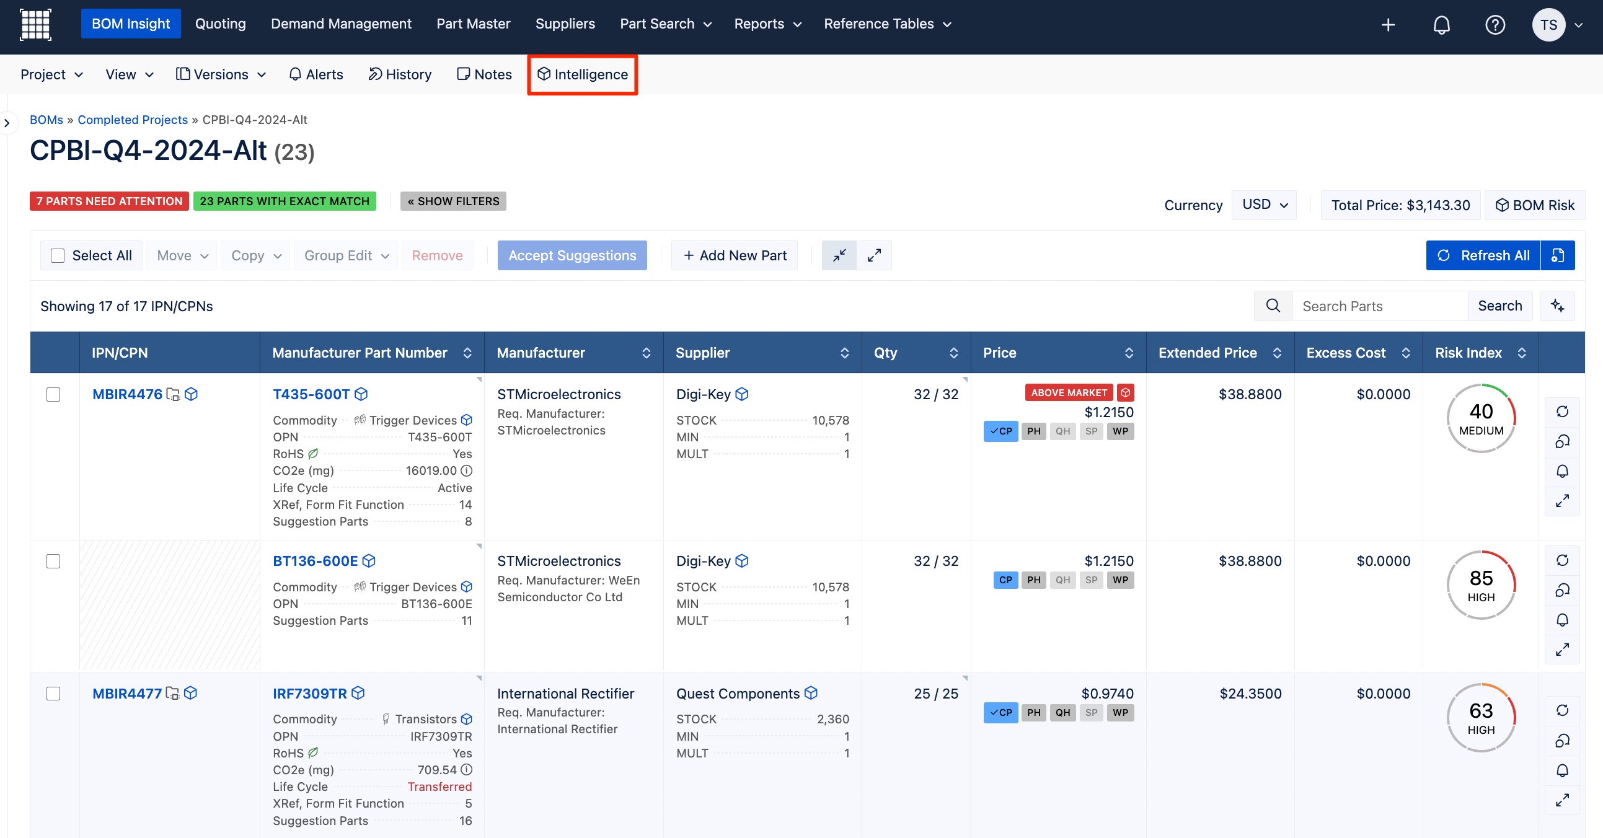
Task: Click the copy icon next to MBIR4476
Action: (x=173, y=394)
